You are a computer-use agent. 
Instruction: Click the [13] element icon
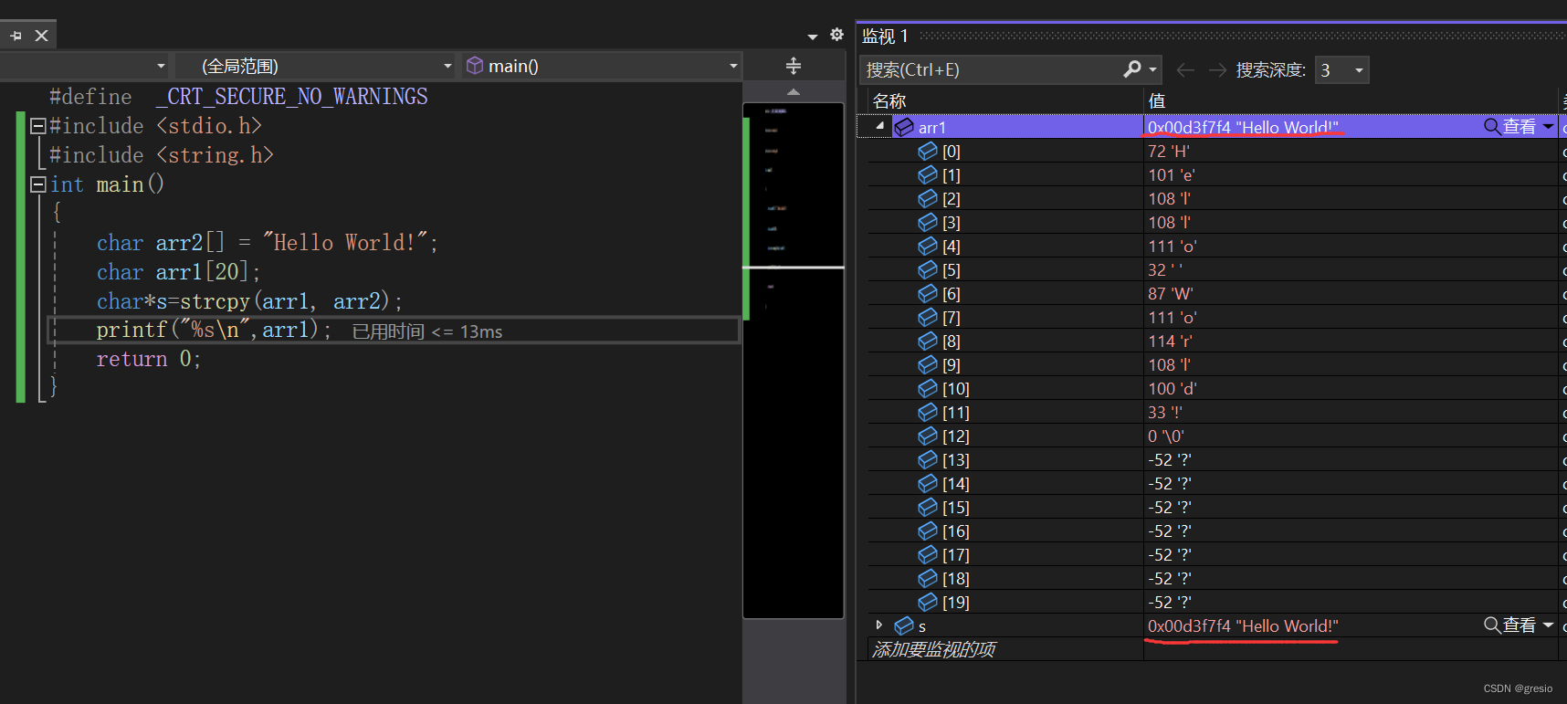coord(928,459)
